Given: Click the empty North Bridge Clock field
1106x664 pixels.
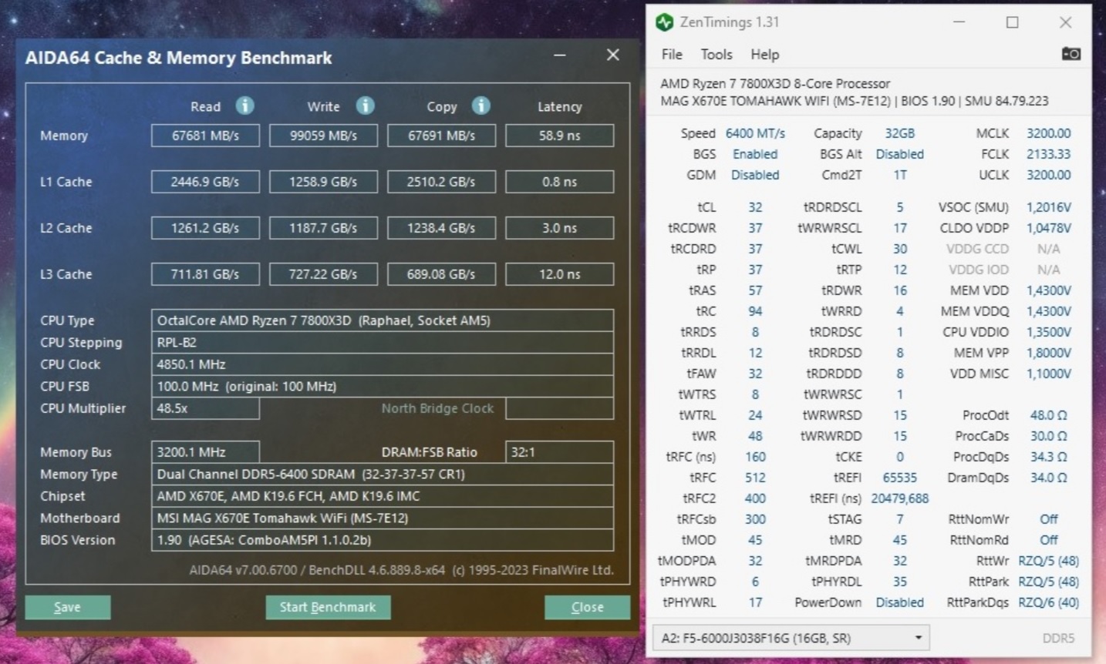Looking at the screenshot, I should pyautogui.click(x=560, y=408).
